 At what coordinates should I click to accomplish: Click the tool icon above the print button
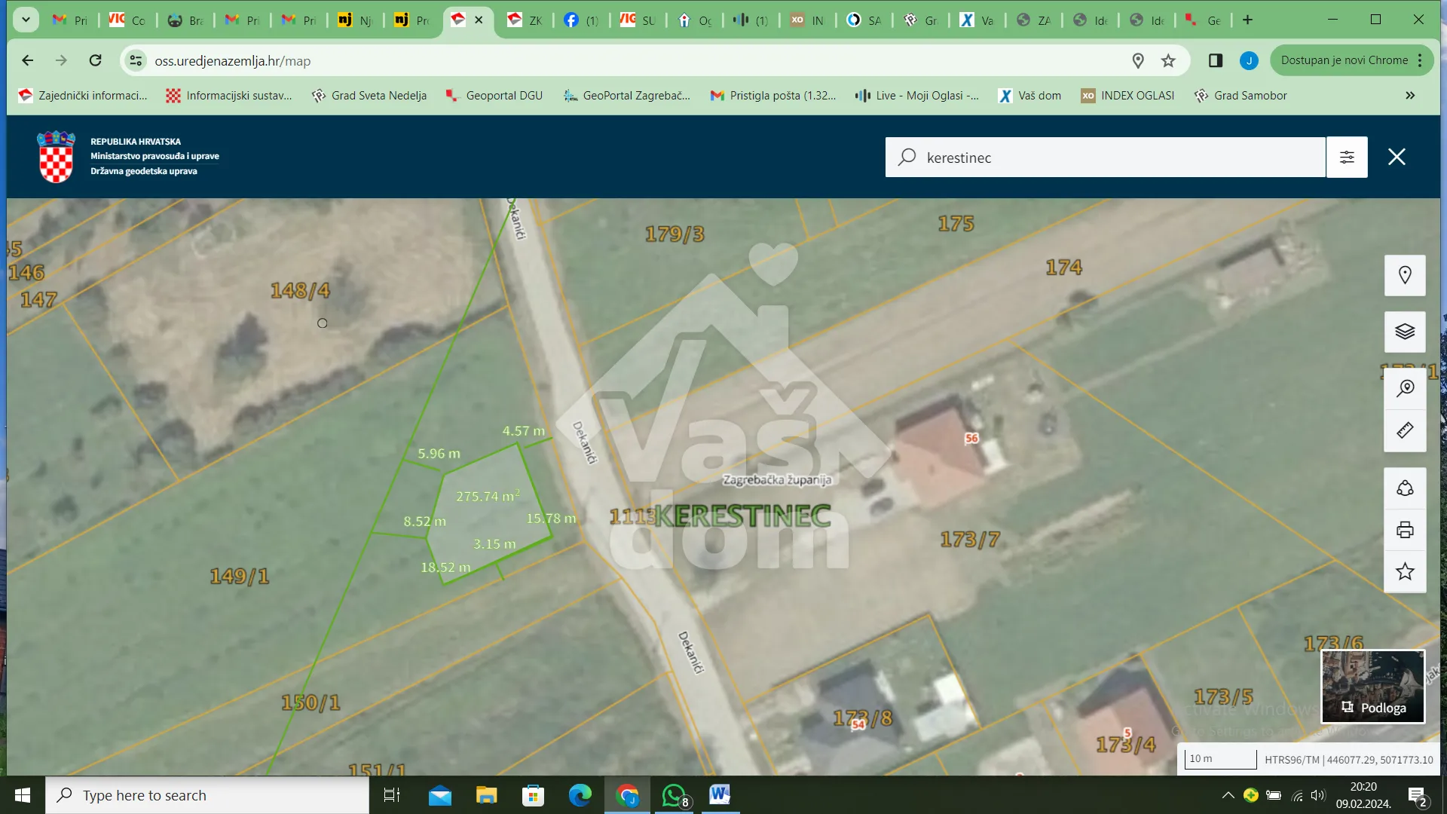1405,488
